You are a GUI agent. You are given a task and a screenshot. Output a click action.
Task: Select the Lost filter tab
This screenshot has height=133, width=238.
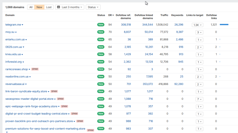point(49,7)
